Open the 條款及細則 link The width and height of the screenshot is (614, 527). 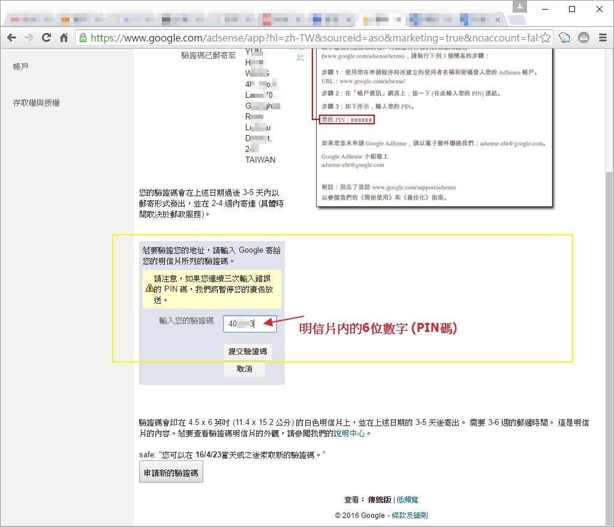(410, 515)
